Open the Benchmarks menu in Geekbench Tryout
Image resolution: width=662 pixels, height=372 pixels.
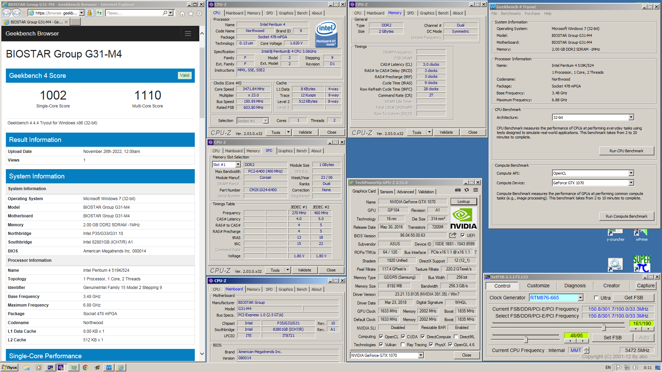coord(511,14)
